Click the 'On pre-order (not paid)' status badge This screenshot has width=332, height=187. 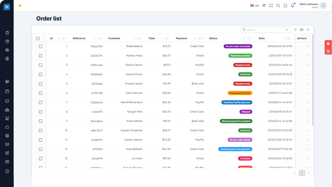tap(238, 46)
